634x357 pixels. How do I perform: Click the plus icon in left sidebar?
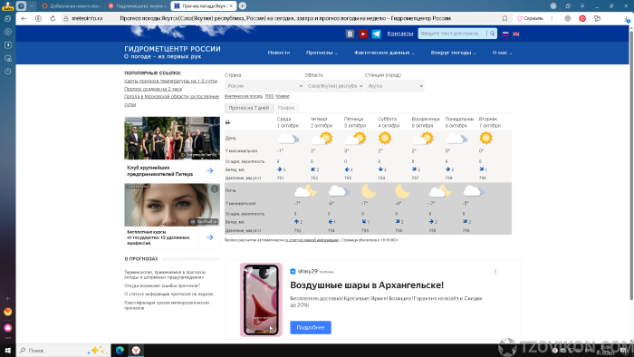coord(7,298)
